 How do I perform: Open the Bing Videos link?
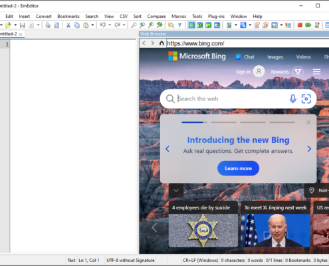[304, 57]
